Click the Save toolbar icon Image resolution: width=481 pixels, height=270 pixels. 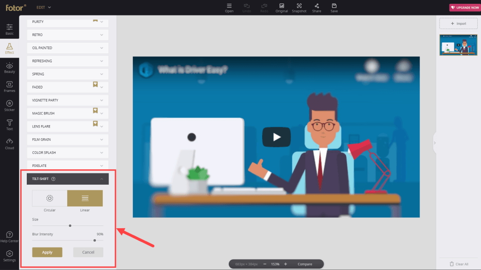334,8
